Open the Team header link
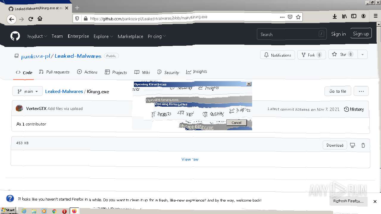This screenshot has height=214, width=381. pos(57,36)
